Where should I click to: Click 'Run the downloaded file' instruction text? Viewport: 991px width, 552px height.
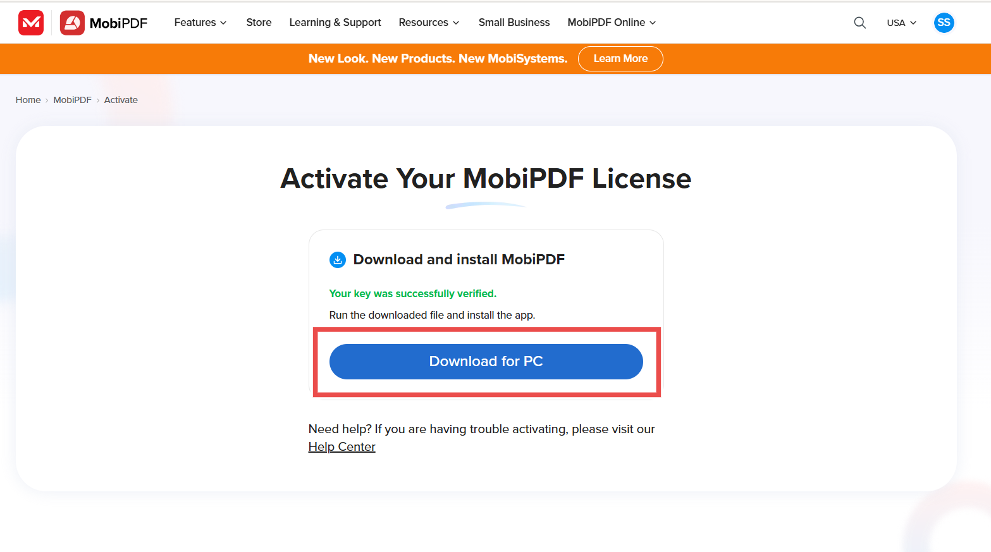(432, 316)
